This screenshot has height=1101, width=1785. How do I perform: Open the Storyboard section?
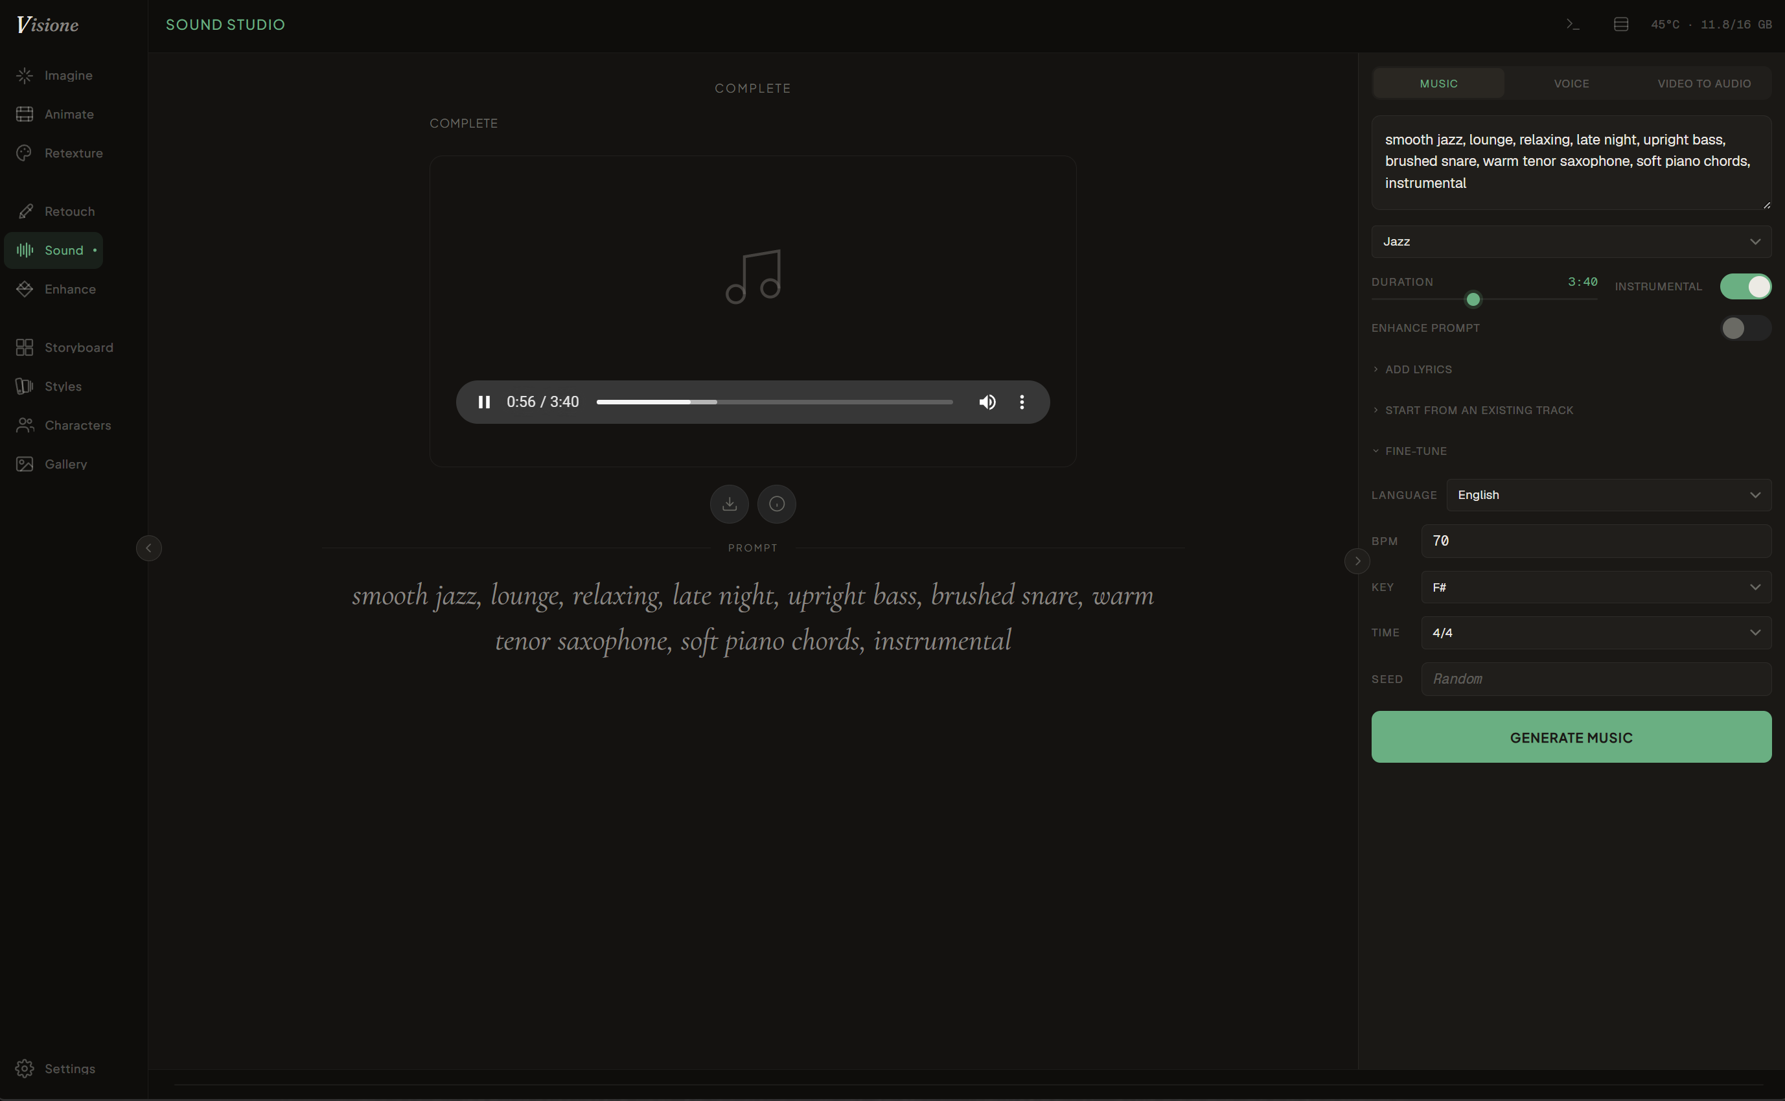pos(78,347)
